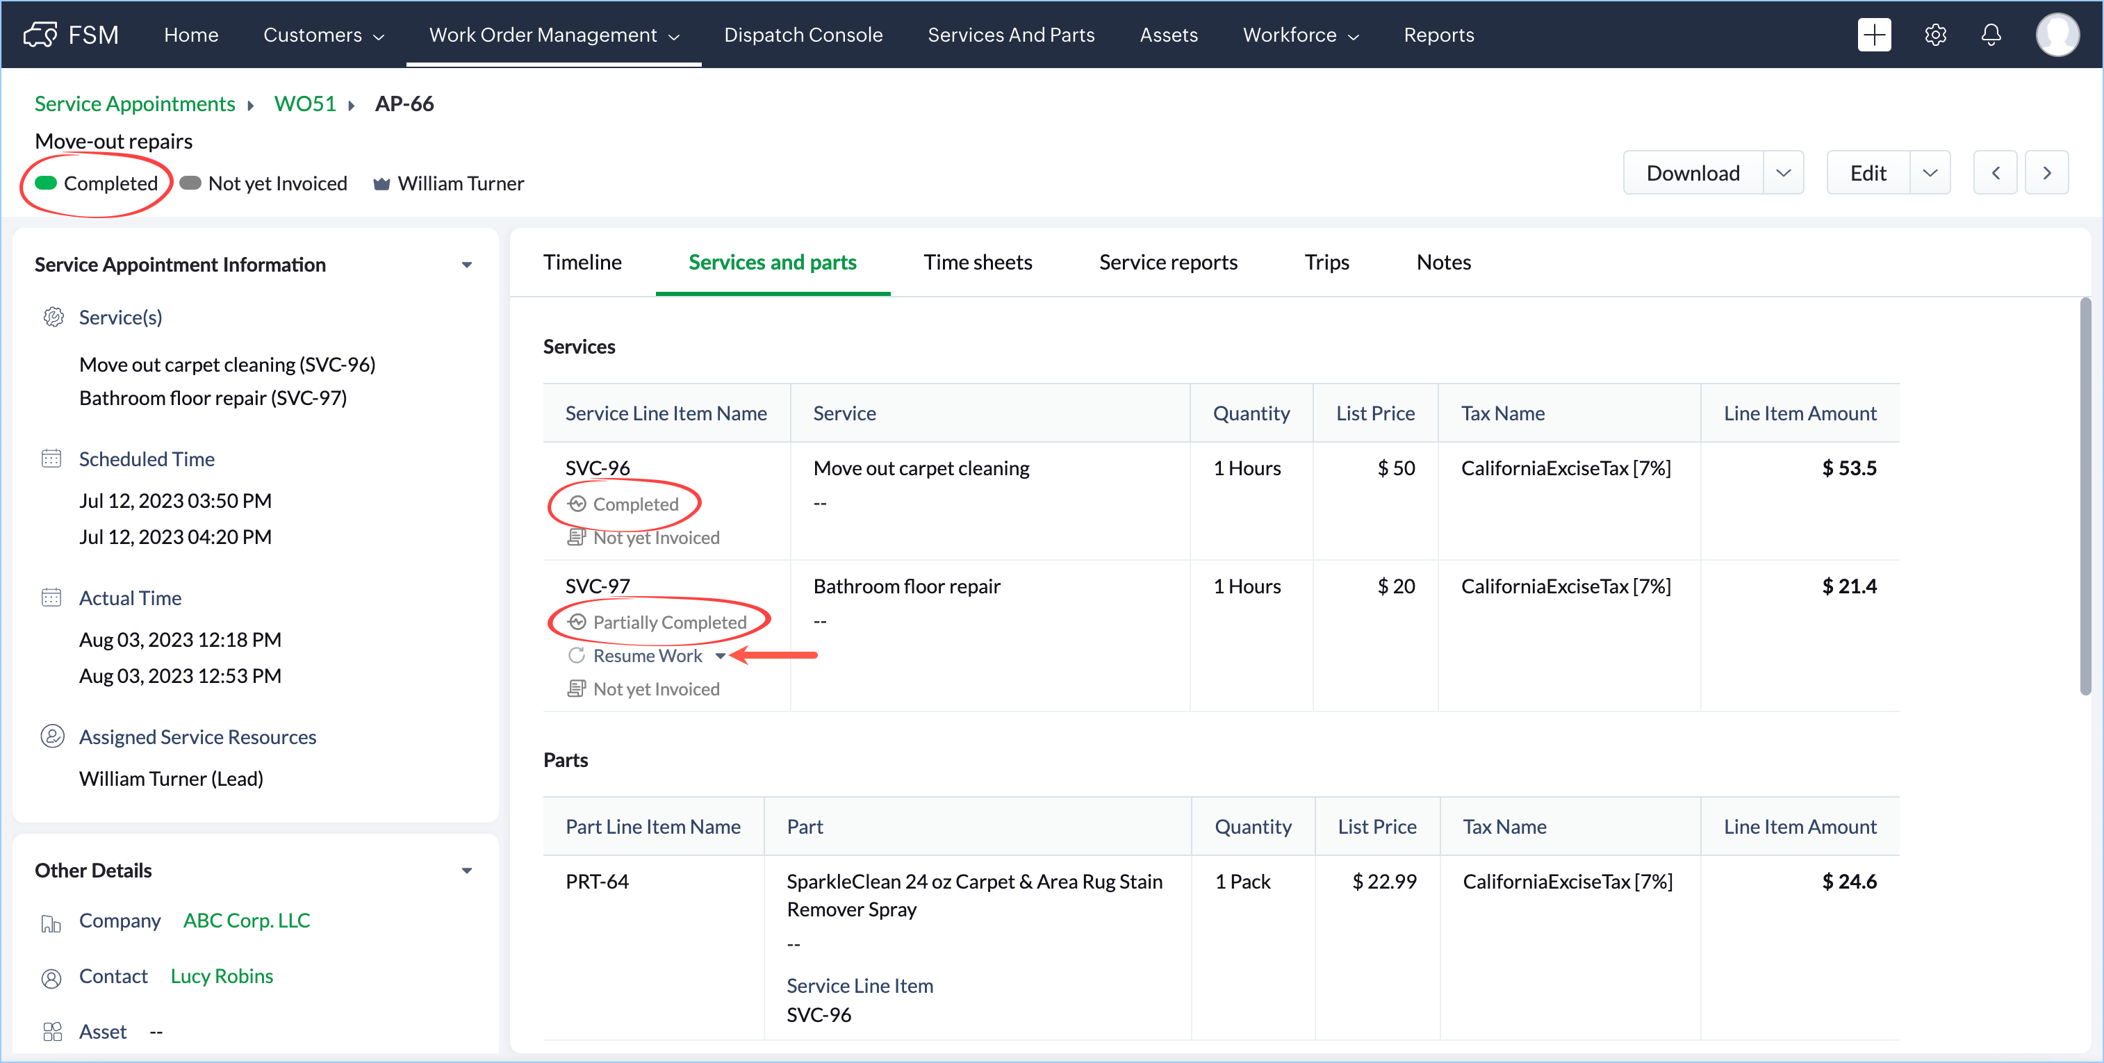
Task: Click the SVC-96 line item name
Action: 597,468
